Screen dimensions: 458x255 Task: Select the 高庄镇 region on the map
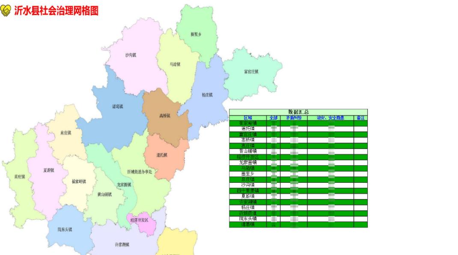20,176
